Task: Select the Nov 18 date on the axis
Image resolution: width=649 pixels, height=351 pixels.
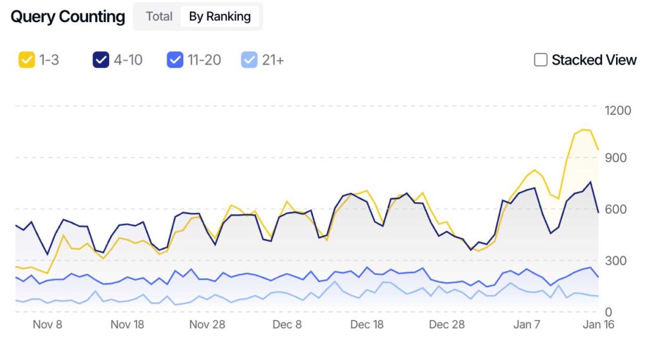Action: click(128, 324)
